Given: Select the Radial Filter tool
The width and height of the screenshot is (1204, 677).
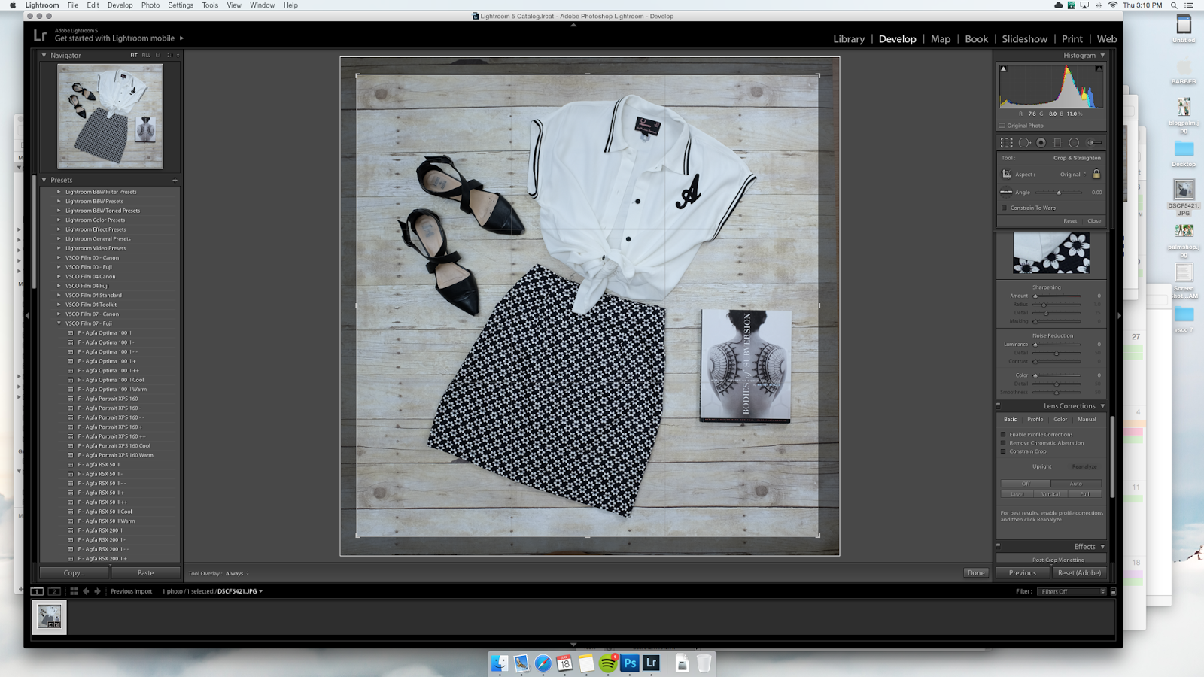Looking at the screenshot, I should [1074, 142].
